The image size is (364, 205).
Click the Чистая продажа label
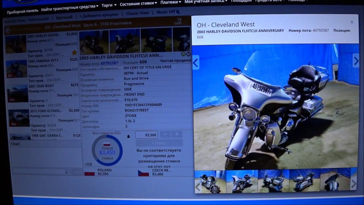[175, 60]
